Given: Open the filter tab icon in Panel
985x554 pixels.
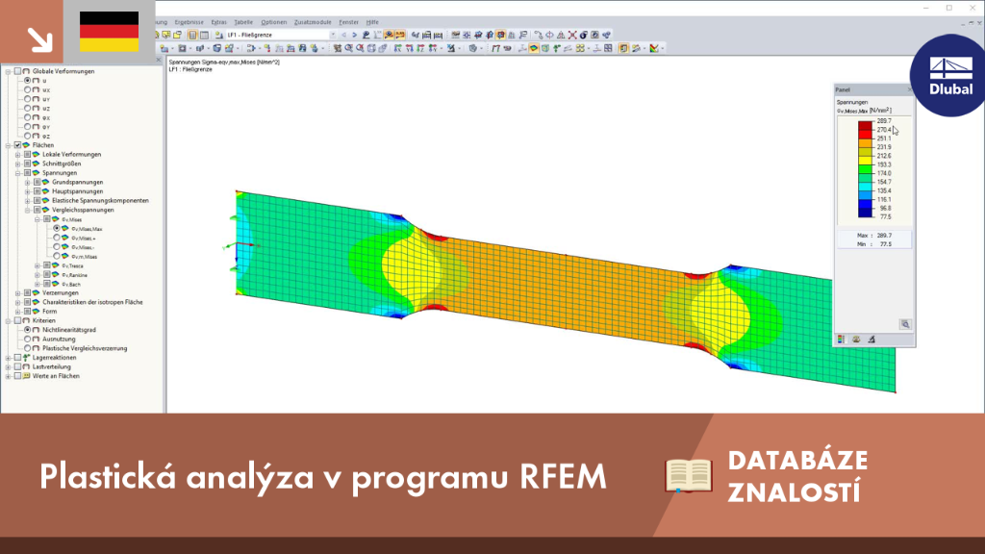Looking at the screenshot, I should click(x=871, y=340).
